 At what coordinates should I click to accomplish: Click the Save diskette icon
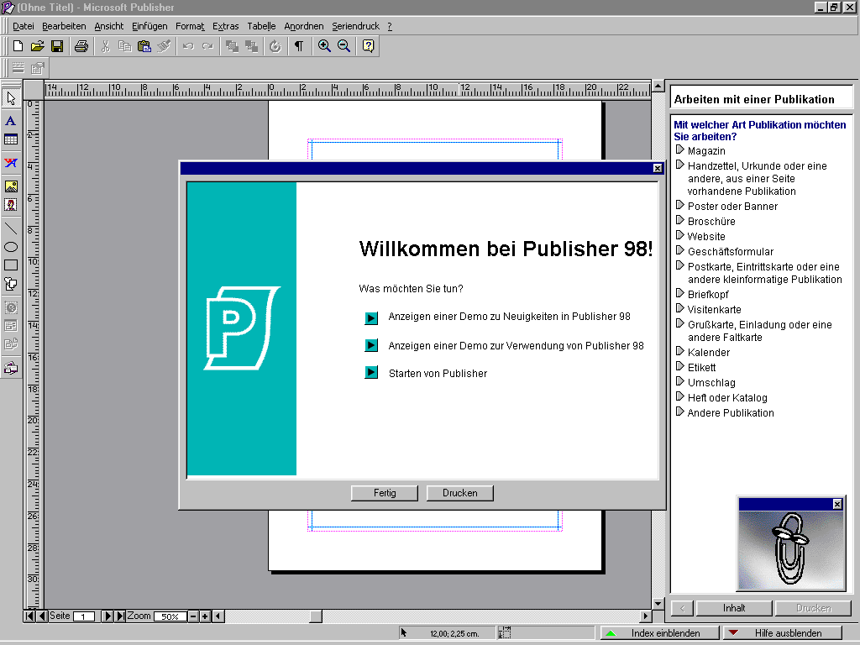click(x=57, y=46)
